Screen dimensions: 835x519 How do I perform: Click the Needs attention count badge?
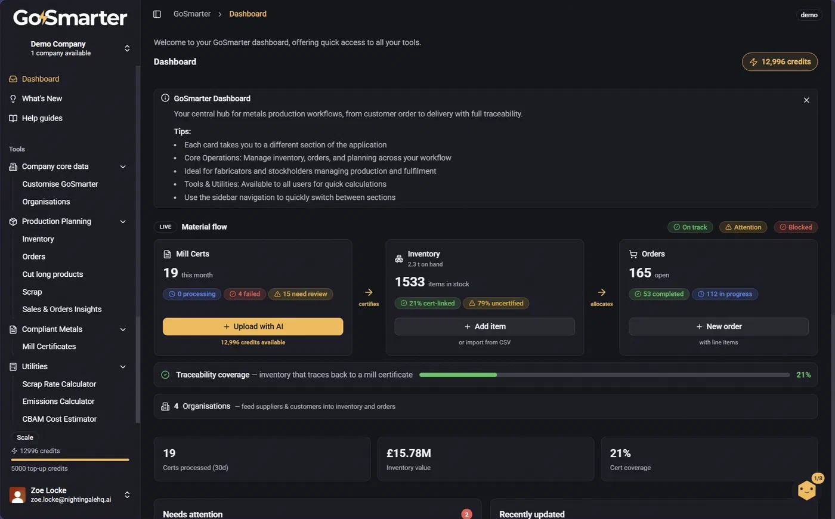[466, 514]
